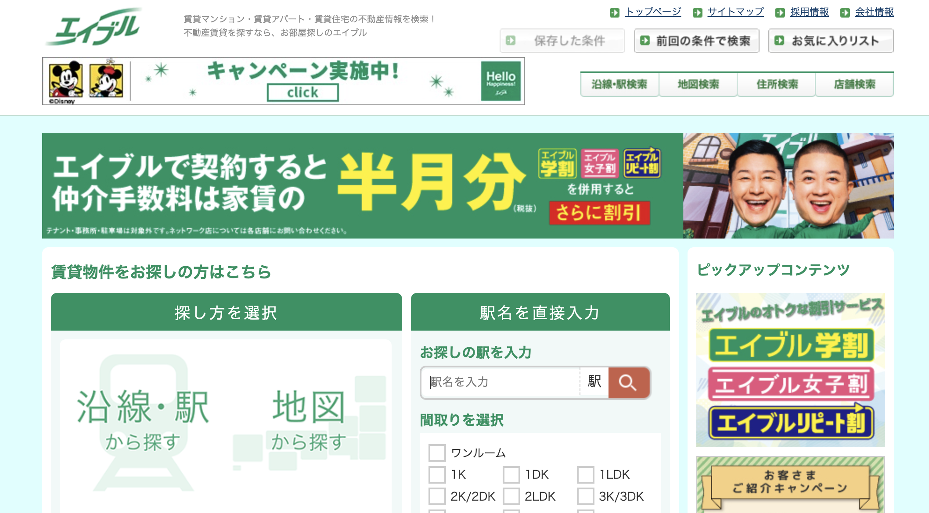Click the 探し方を選択 header
929x513 pixels.
pyautogui.click(x=227, y=312)
